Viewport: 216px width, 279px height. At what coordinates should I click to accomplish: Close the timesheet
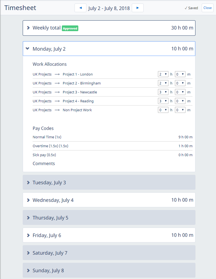click(207, 8)
